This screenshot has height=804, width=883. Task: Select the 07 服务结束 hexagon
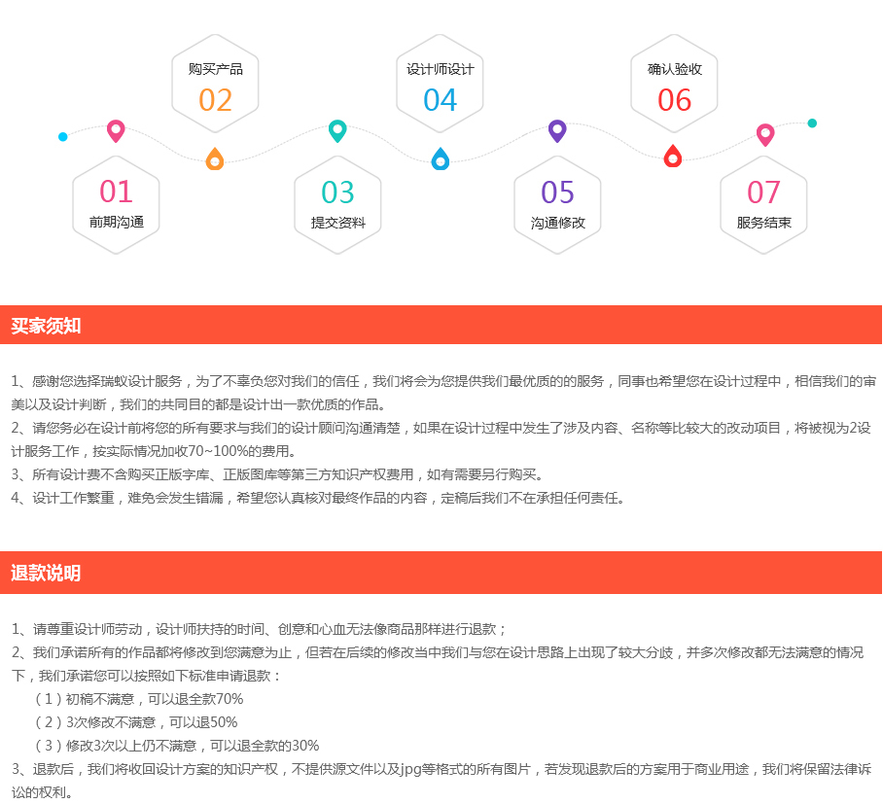tap(763, 205)
